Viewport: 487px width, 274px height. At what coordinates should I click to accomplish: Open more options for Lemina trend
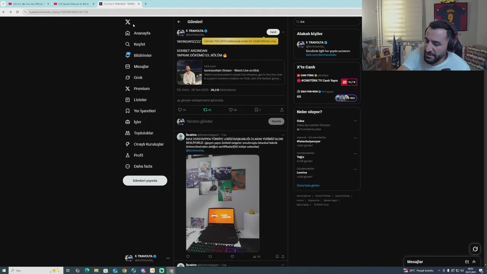coord(355,169)
